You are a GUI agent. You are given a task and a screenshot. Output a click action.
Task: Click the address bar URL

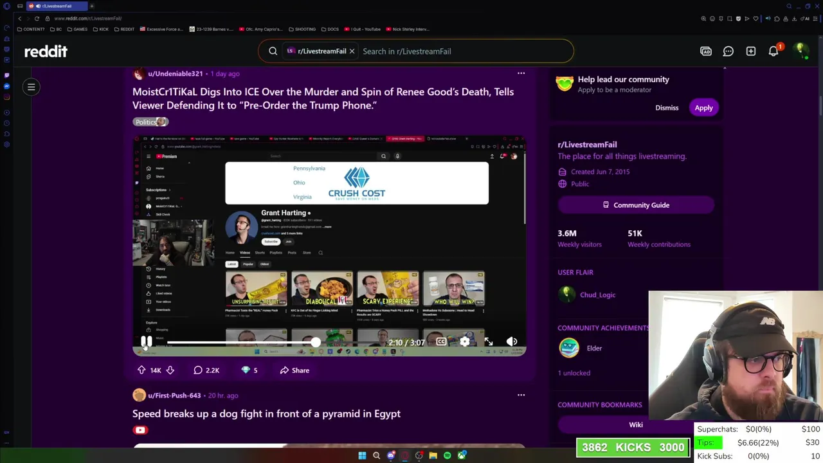88,19
